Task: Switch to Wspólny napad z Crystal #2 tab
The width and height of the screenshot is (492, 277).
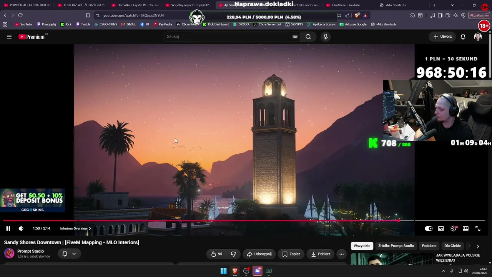Action: (188, 5)
